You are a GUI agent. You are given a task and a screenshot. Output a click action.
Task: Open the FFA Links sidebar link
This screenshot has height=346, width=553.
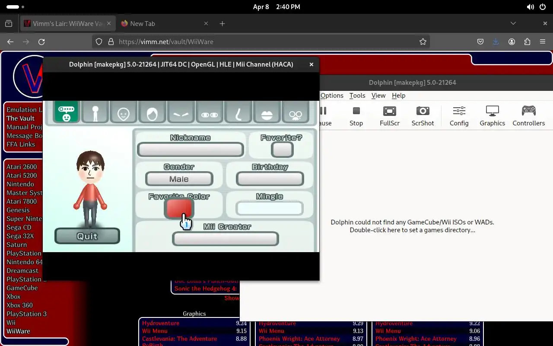coord(21,144)
